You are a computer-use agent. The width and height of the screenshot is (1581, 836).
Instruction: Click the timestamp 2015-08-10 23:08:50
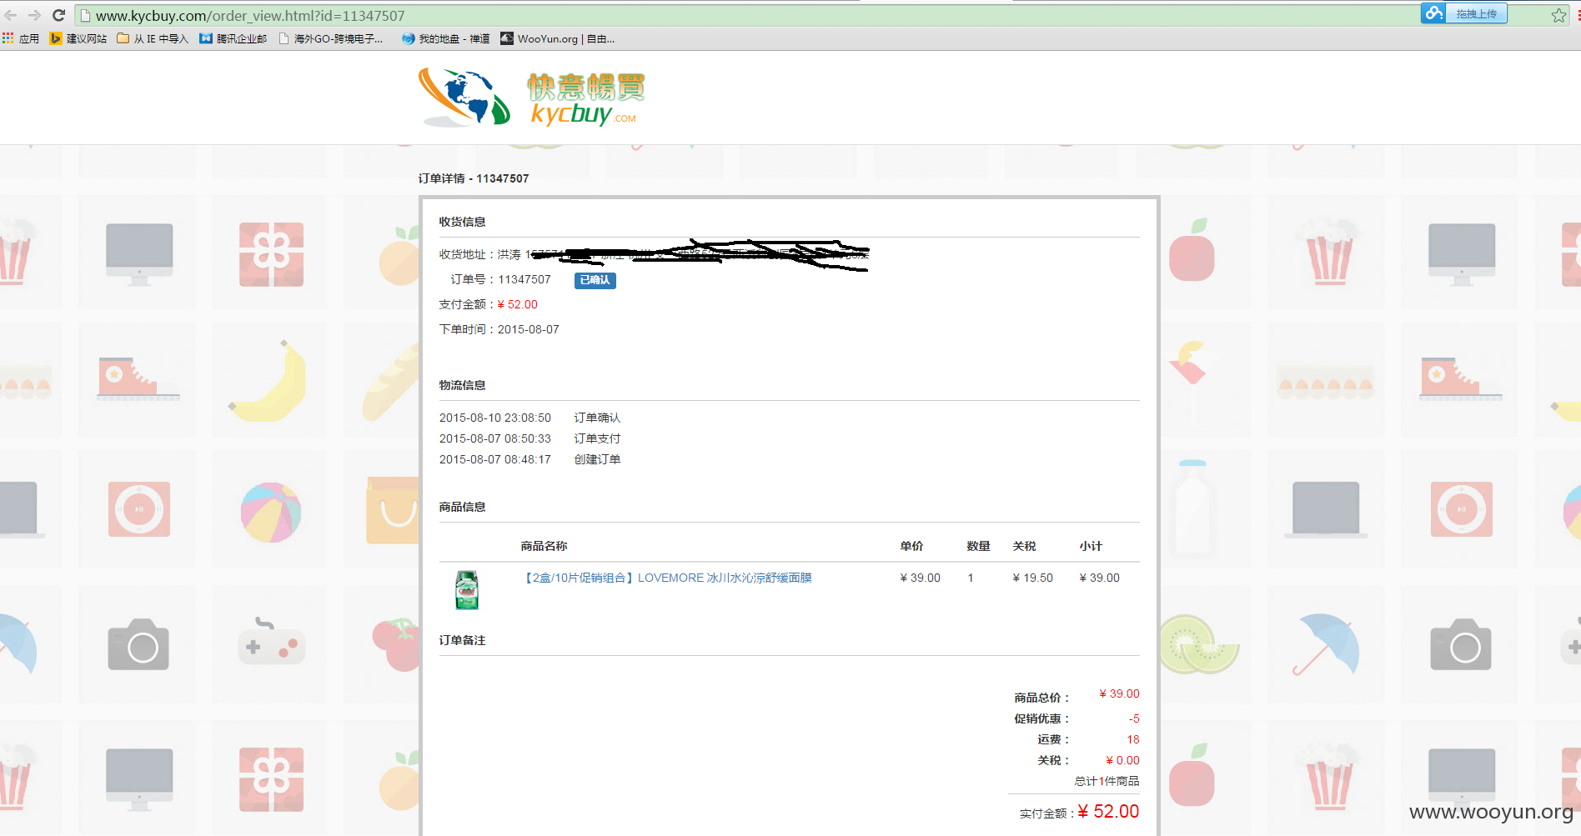tap(495, 418)
